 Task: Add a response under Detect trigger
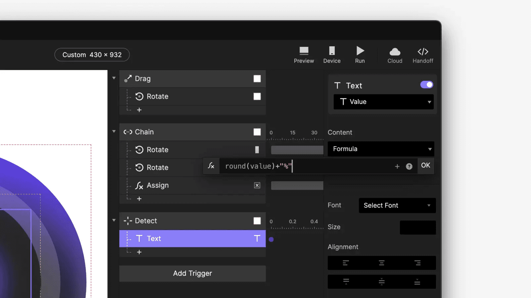pos(139,252)
